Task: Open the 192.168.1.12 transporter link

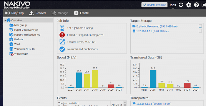Action: click(154, 103)
